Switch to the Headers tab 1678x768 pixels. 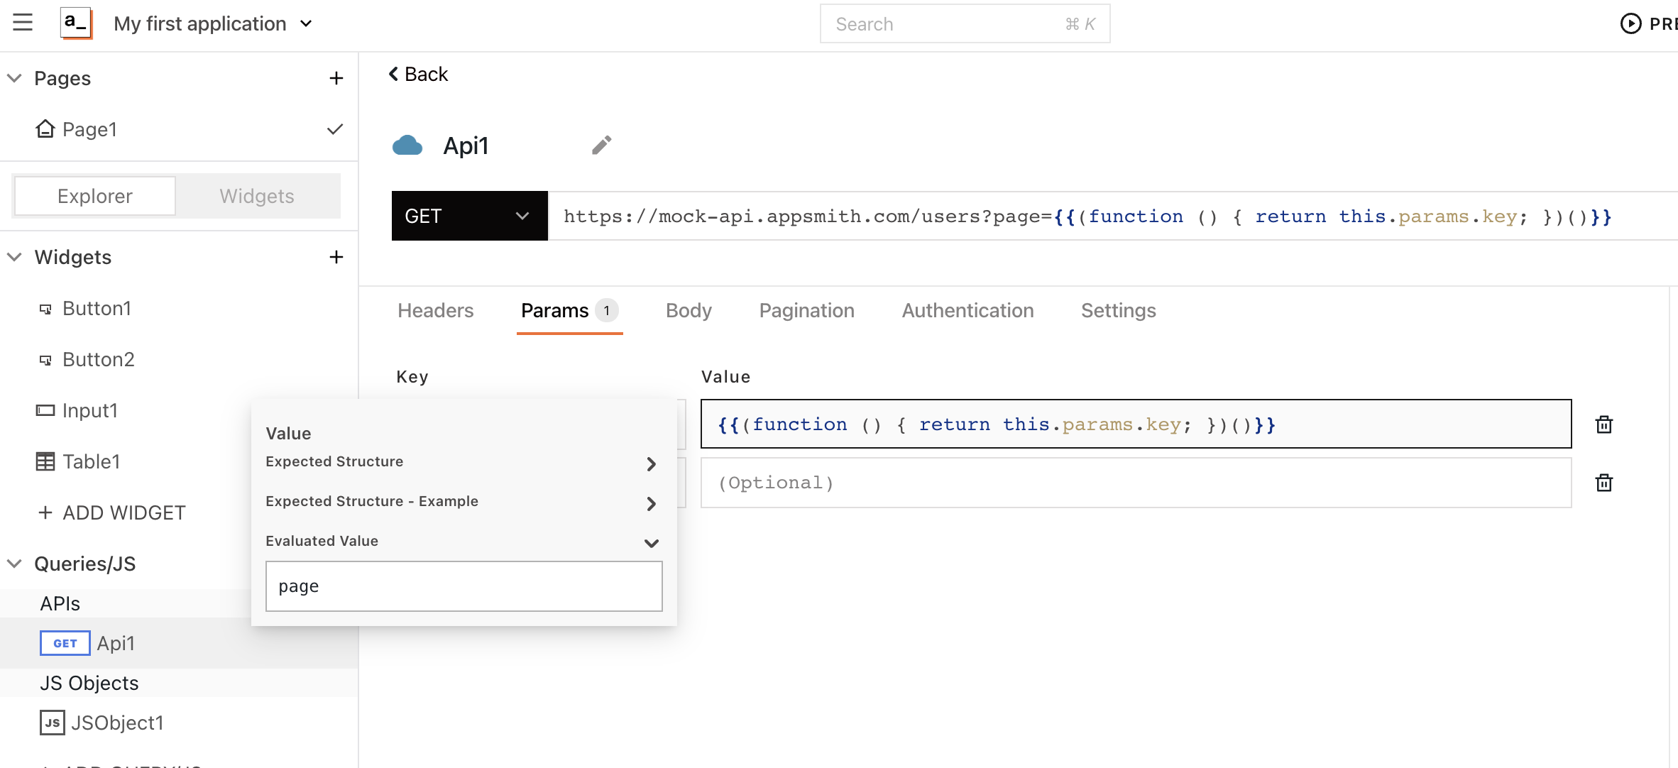(435, 310)
